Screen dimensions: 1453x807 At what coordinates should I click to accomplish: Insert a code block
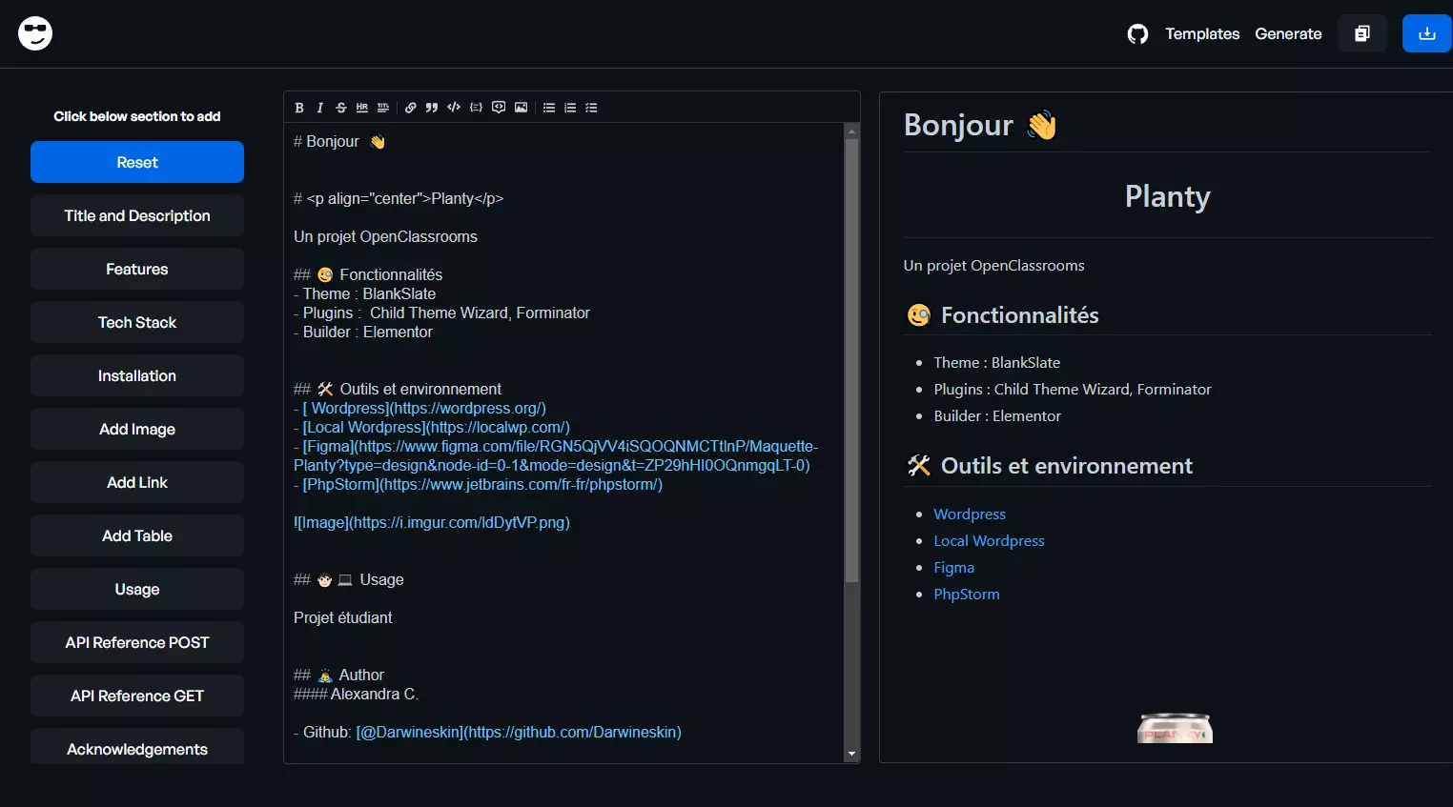click(x=476, y=108)
